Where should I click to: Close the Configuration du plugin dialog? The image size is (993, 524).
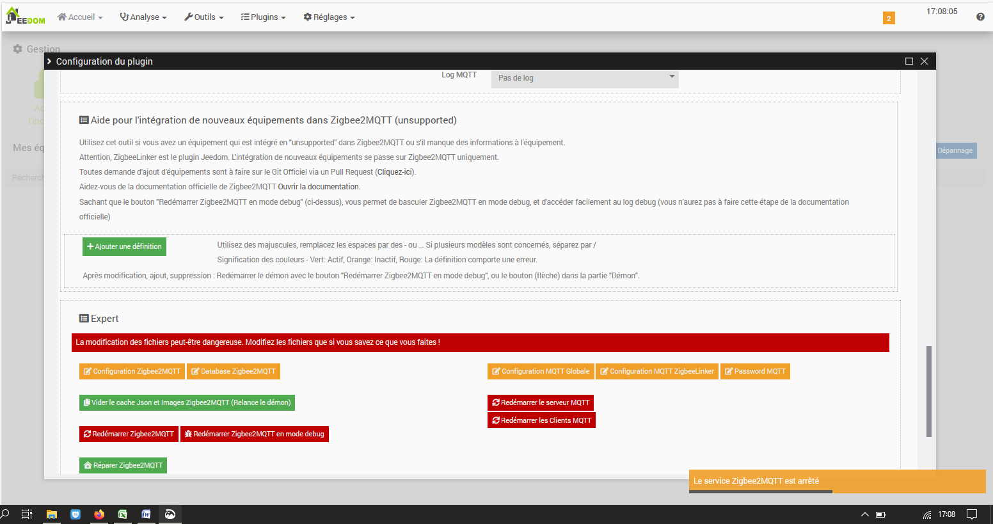[x=924, y=61]
